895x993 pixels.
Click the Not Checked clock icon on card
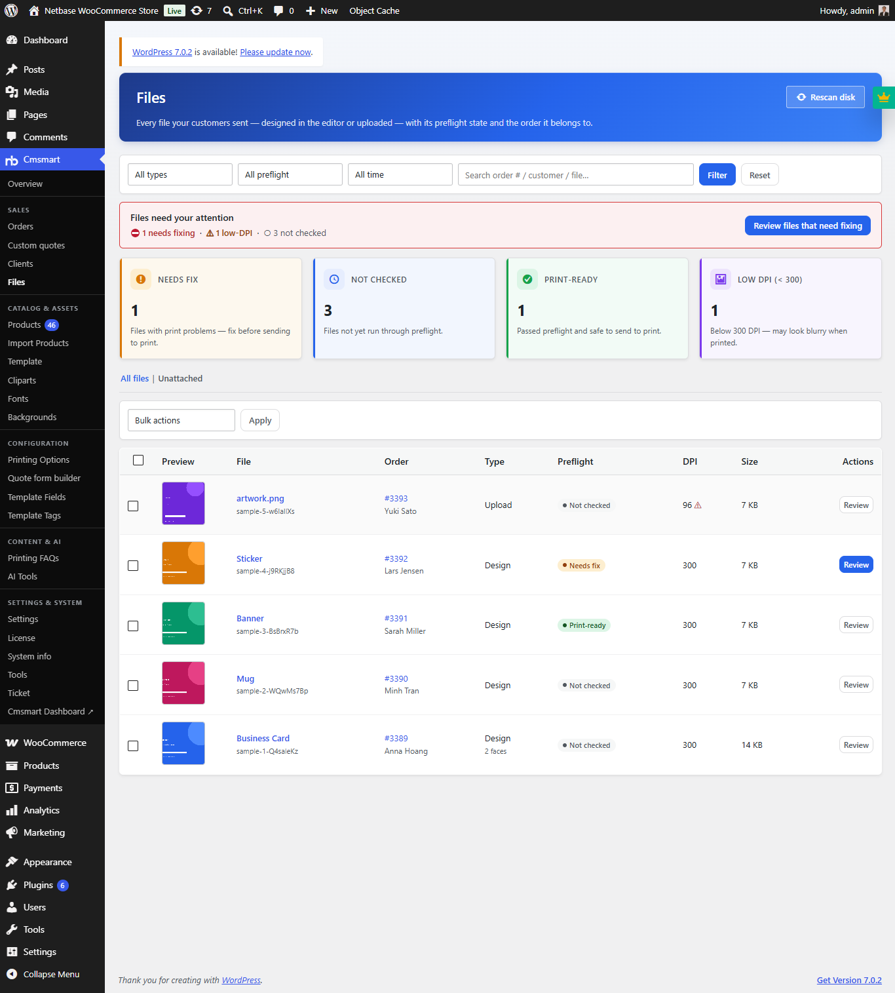[334, 279]
